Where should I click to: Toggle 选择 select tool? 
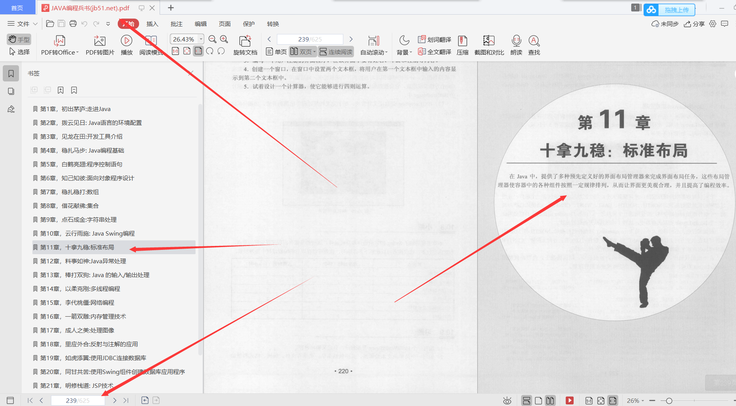[19, 52]
